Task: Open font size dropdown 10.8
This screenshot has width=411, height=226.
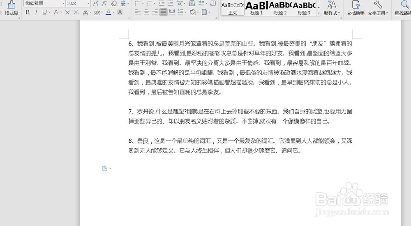Action: [88, 3]
